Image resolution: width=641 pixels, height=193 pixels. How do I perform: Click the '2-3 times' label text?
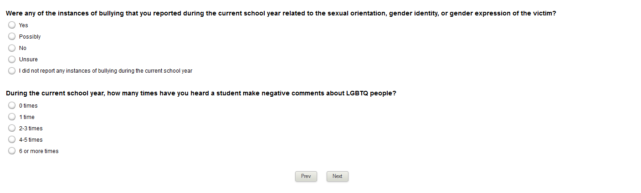point(31,129)
